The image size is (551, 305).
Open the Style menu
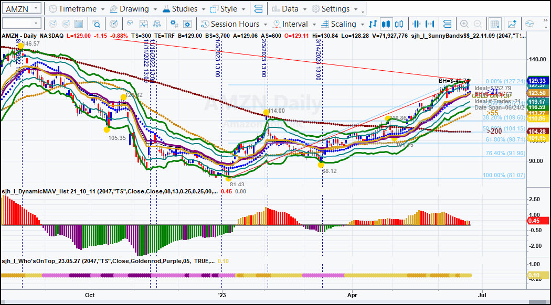tap(224, 9)
